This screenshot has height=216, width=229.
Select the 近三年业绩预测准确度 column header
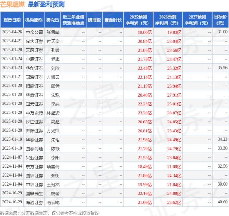pos(73,20)
